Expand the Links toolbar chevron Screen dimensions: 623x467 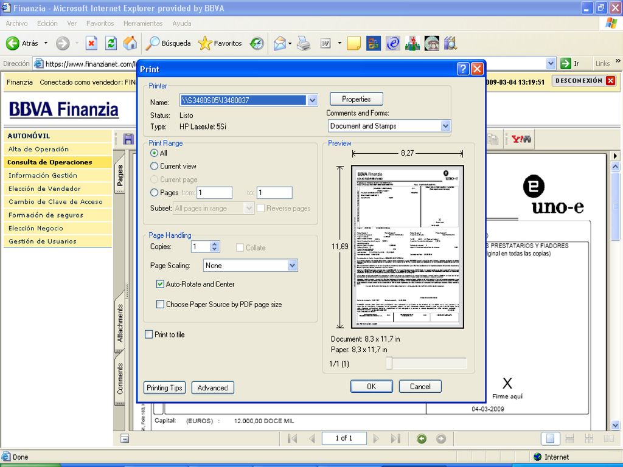(618, 61)
